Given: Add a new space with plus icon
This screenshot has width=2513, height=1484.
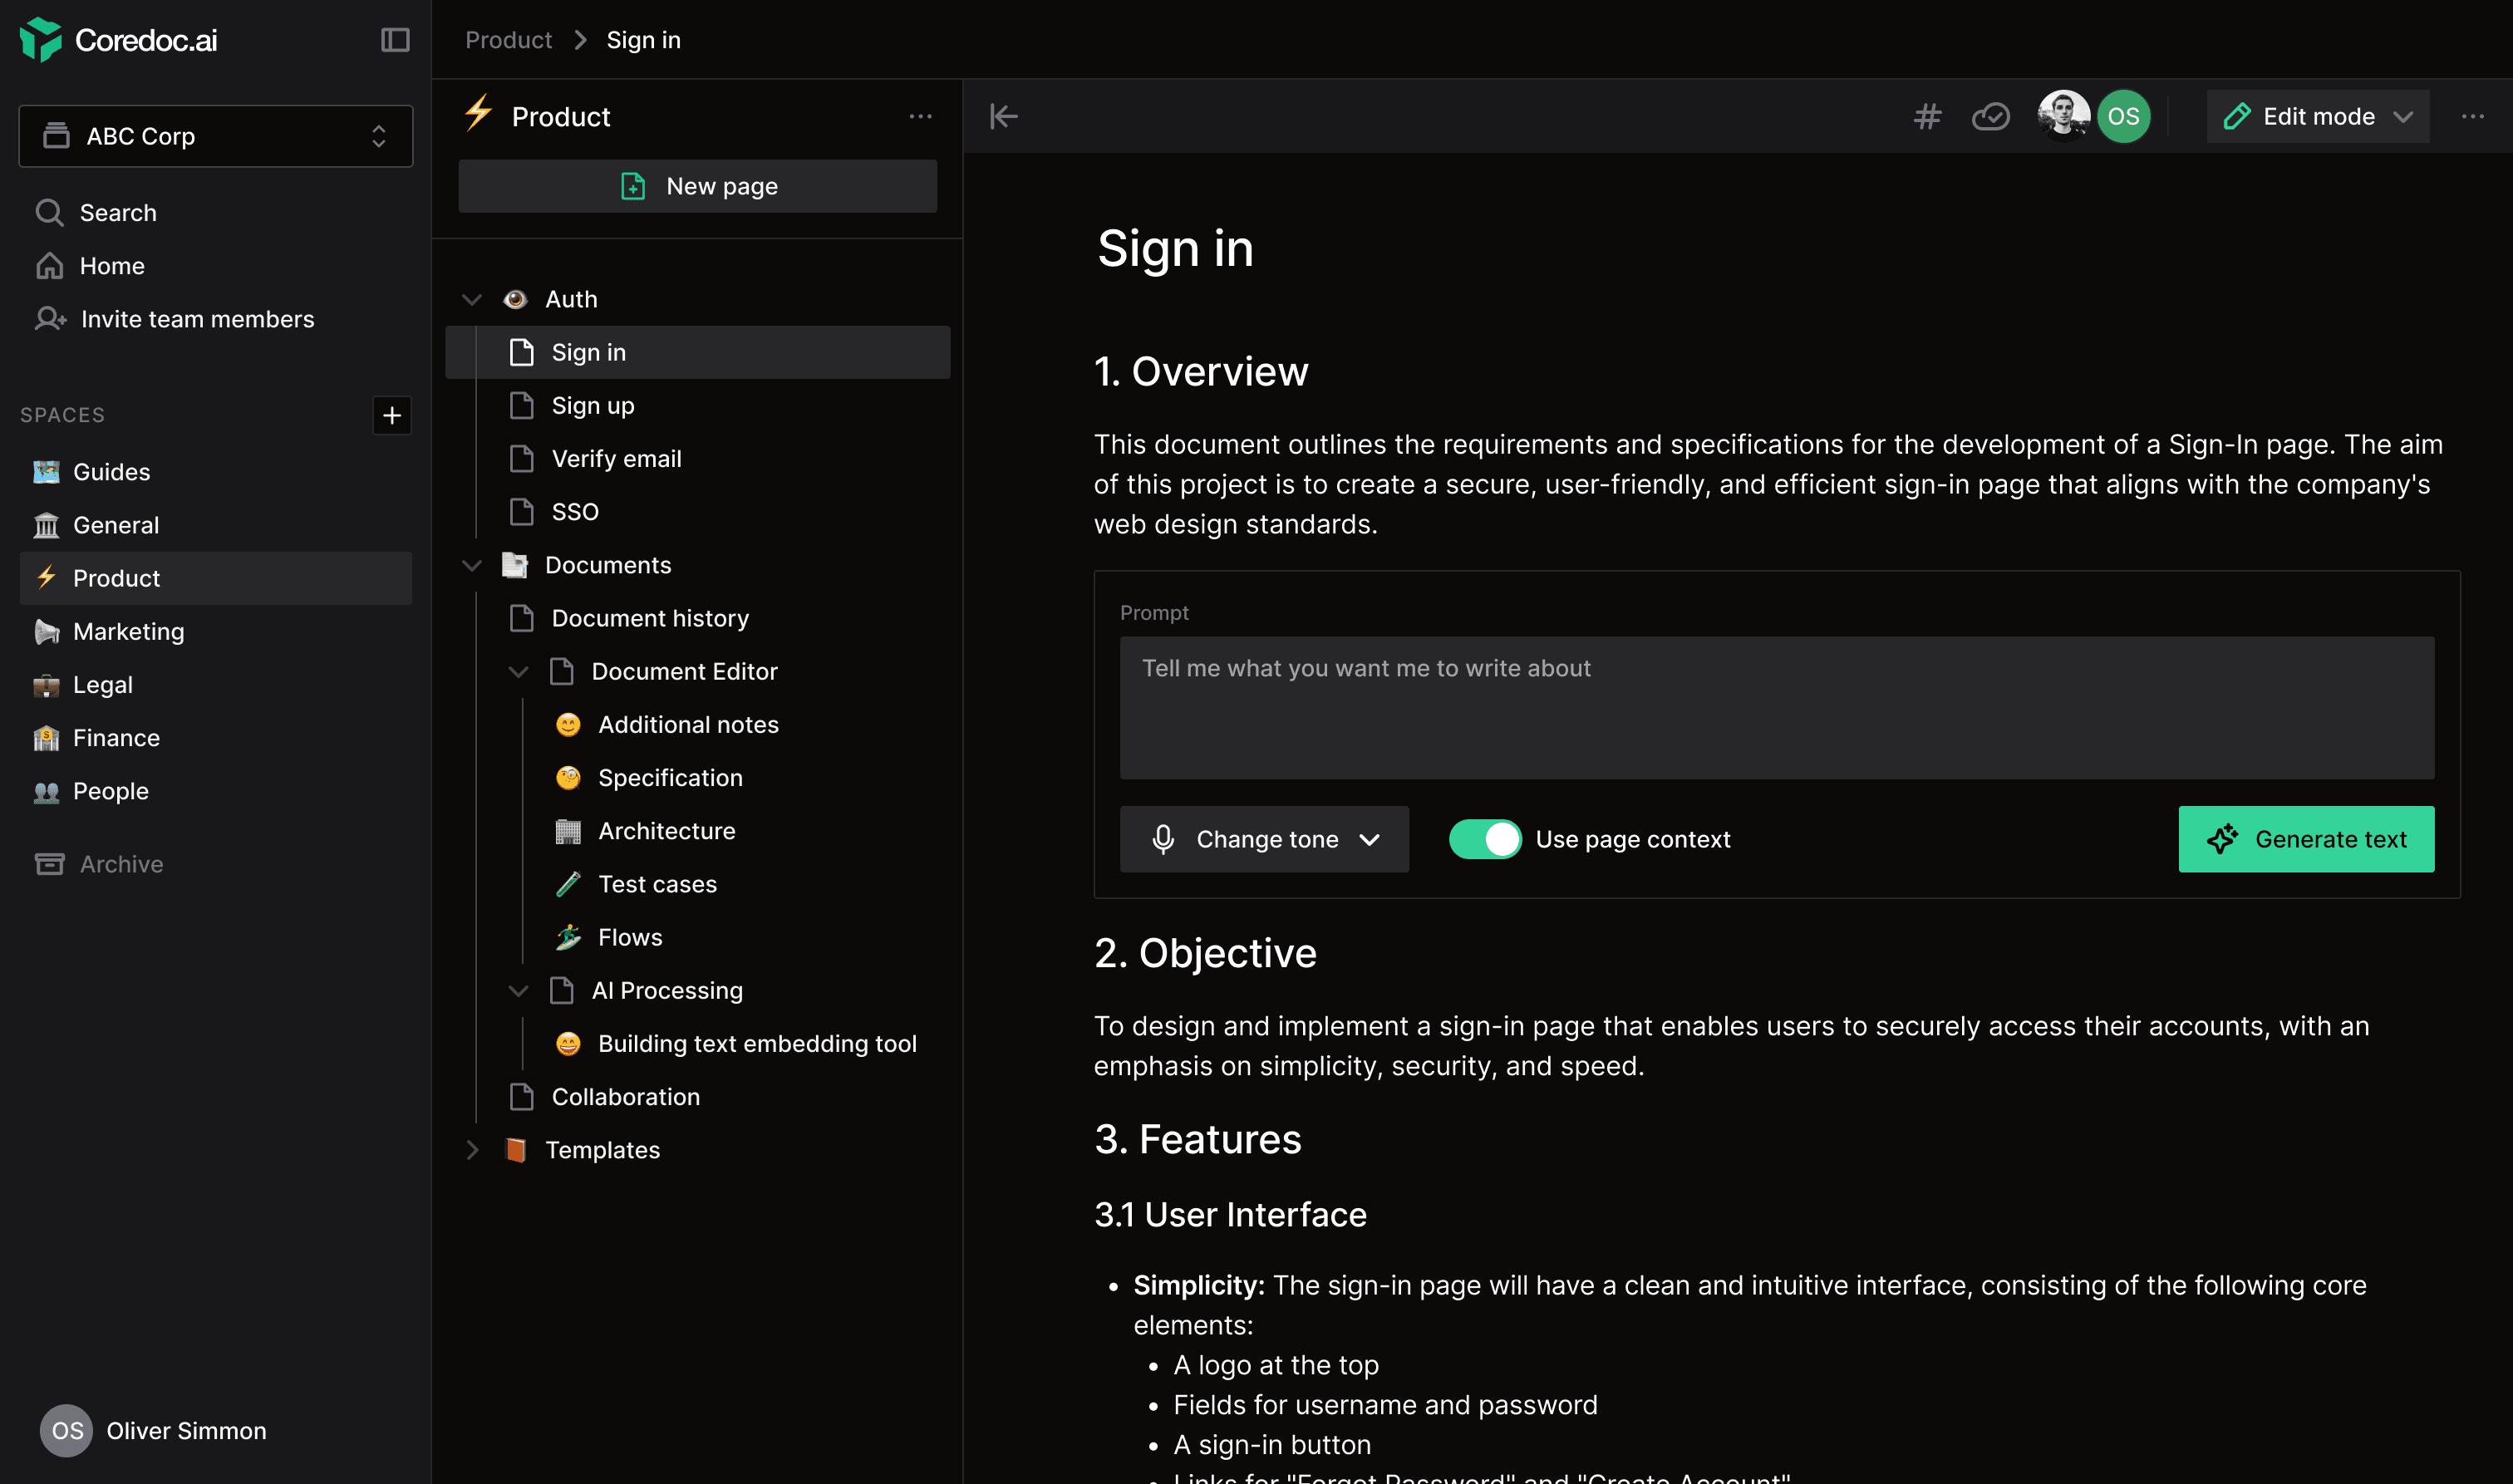Looking at the screenshot, I should [x=392, y=415].
